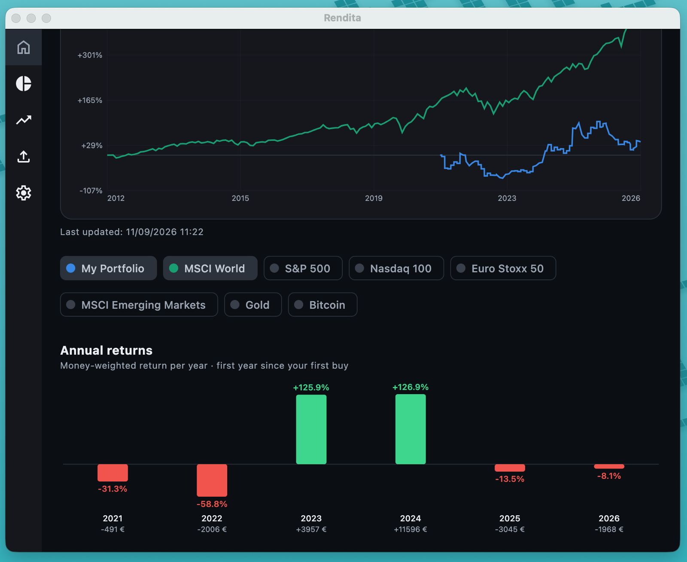The image size is (687, 562).
Task: Click the upload import icon in sidebar
Action: 24,157
